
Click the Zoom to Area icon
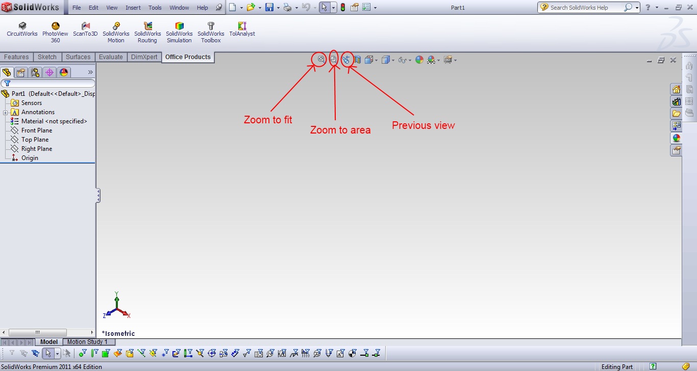click(334, 60)
